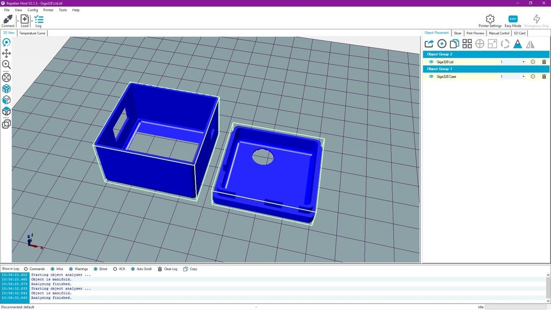
Task: Open the Help menu
Action: (x=76, y=10)
